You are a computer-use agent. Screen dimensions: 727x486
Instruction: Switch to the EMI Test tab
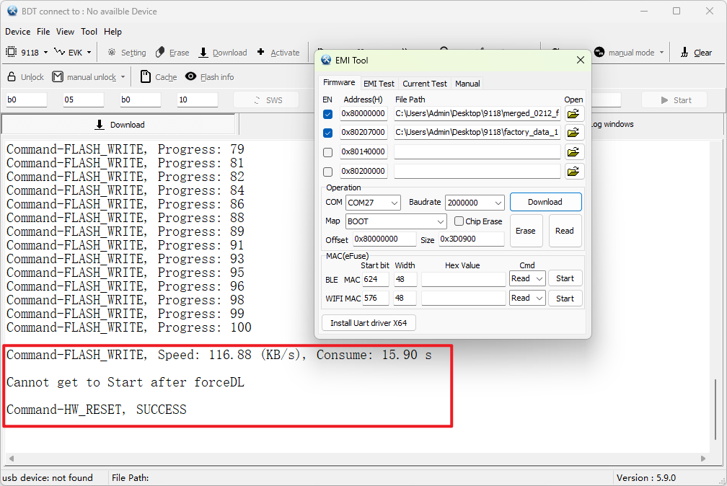(379, 84)
